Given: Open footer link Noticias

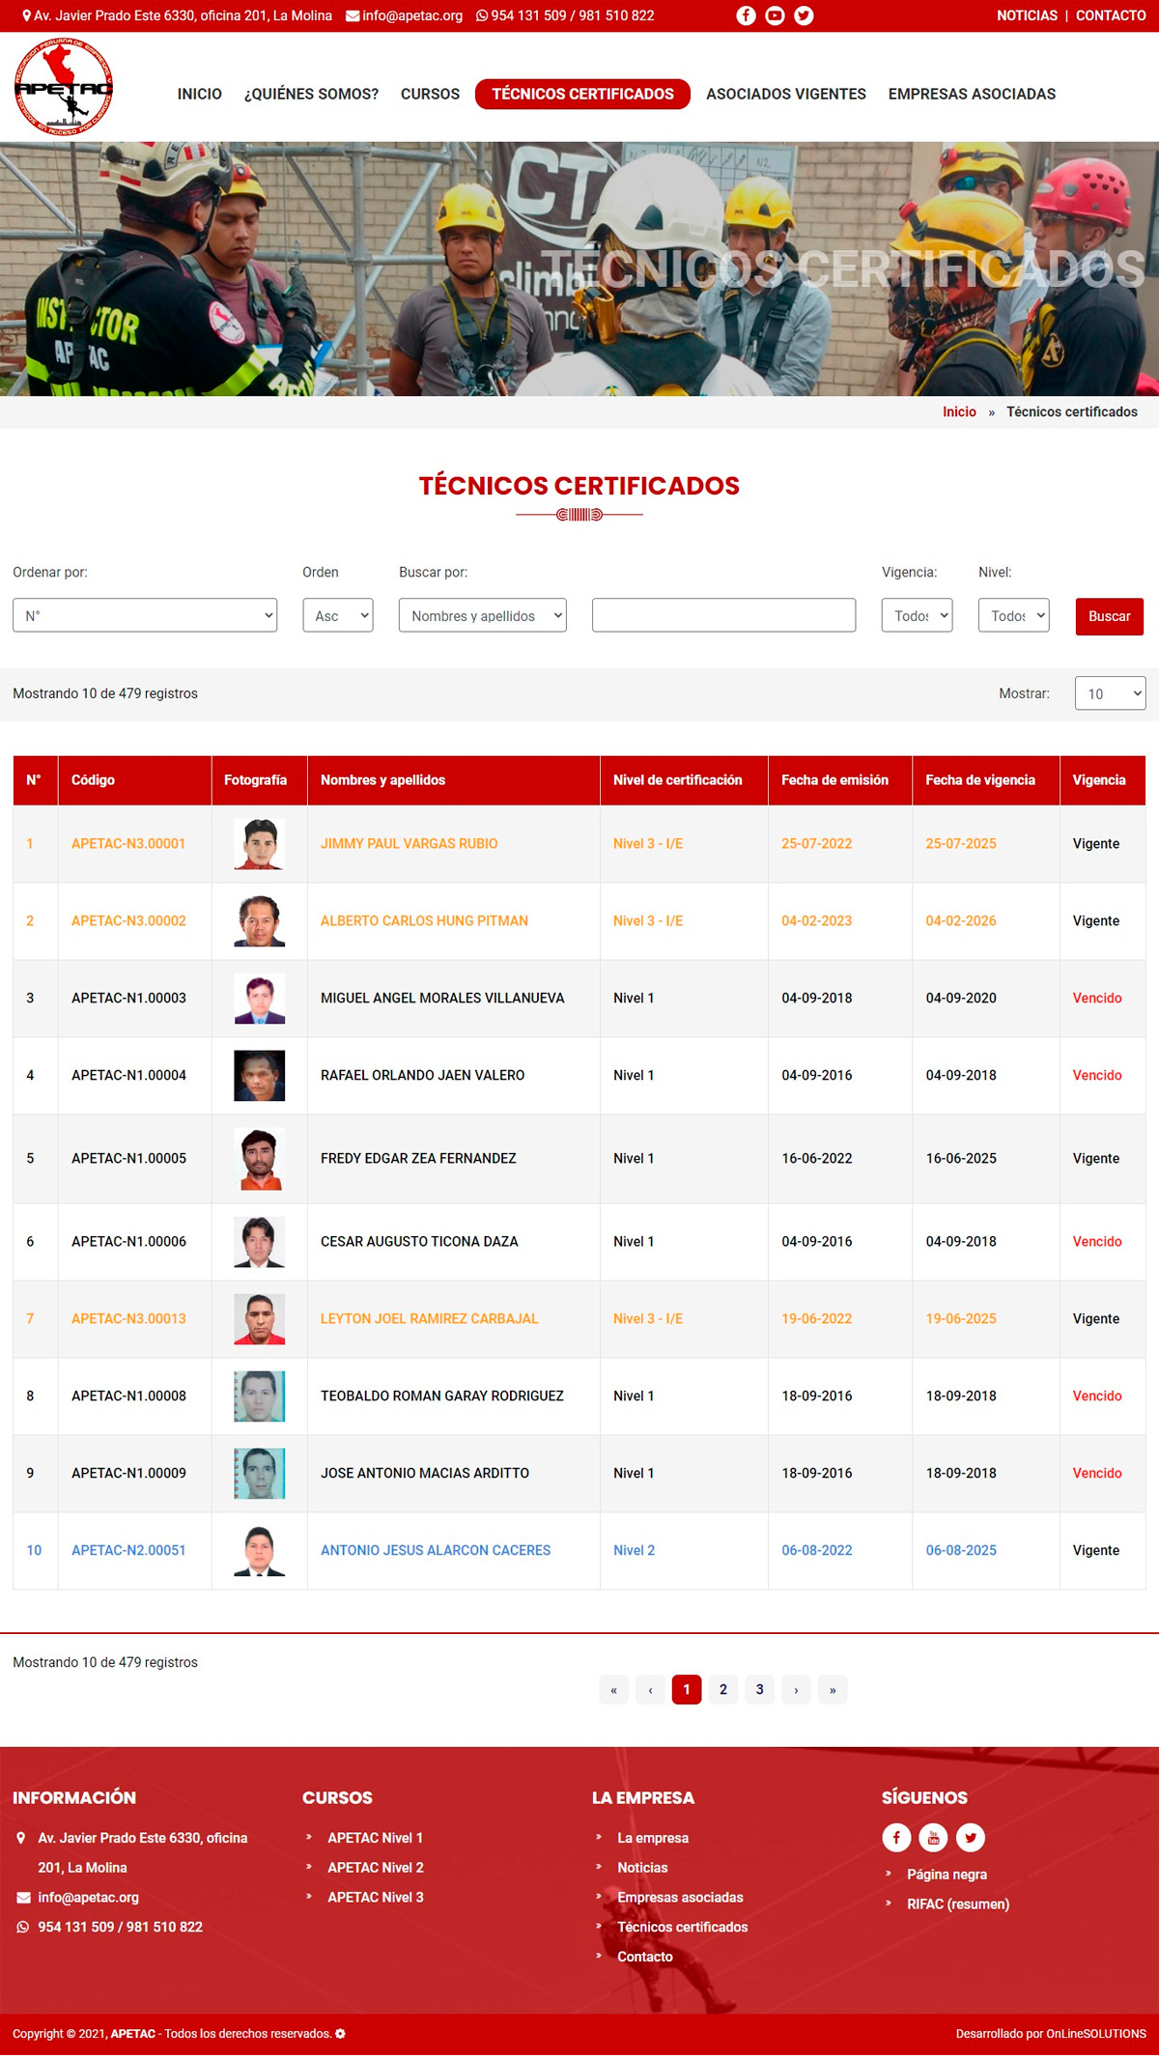Looking at the screenshot, I should pos(642,1868).
